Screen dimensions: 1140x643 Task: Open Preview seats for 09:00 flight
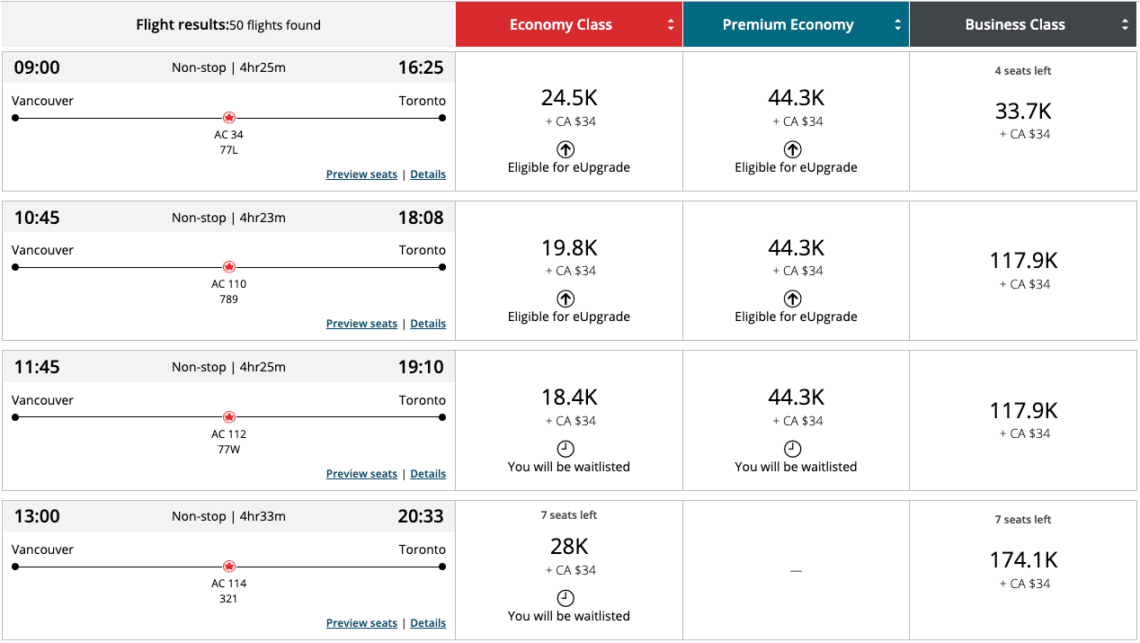(361, 174)
